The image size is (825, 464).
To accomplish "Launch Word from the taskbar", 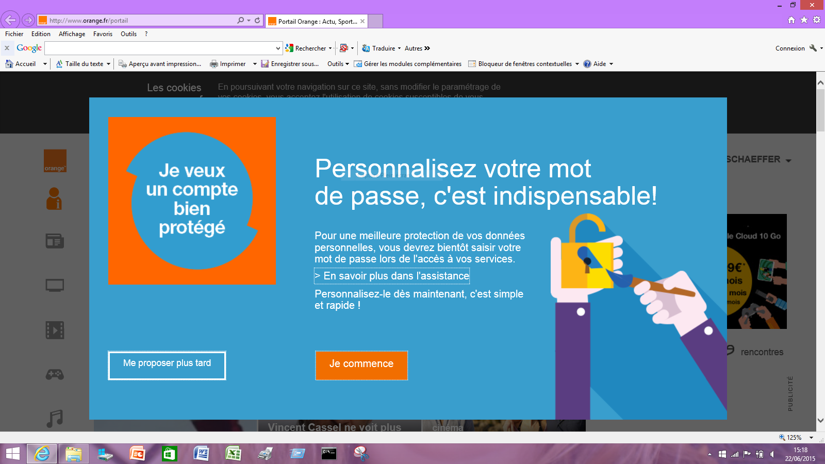I will [x=201, y=454].
